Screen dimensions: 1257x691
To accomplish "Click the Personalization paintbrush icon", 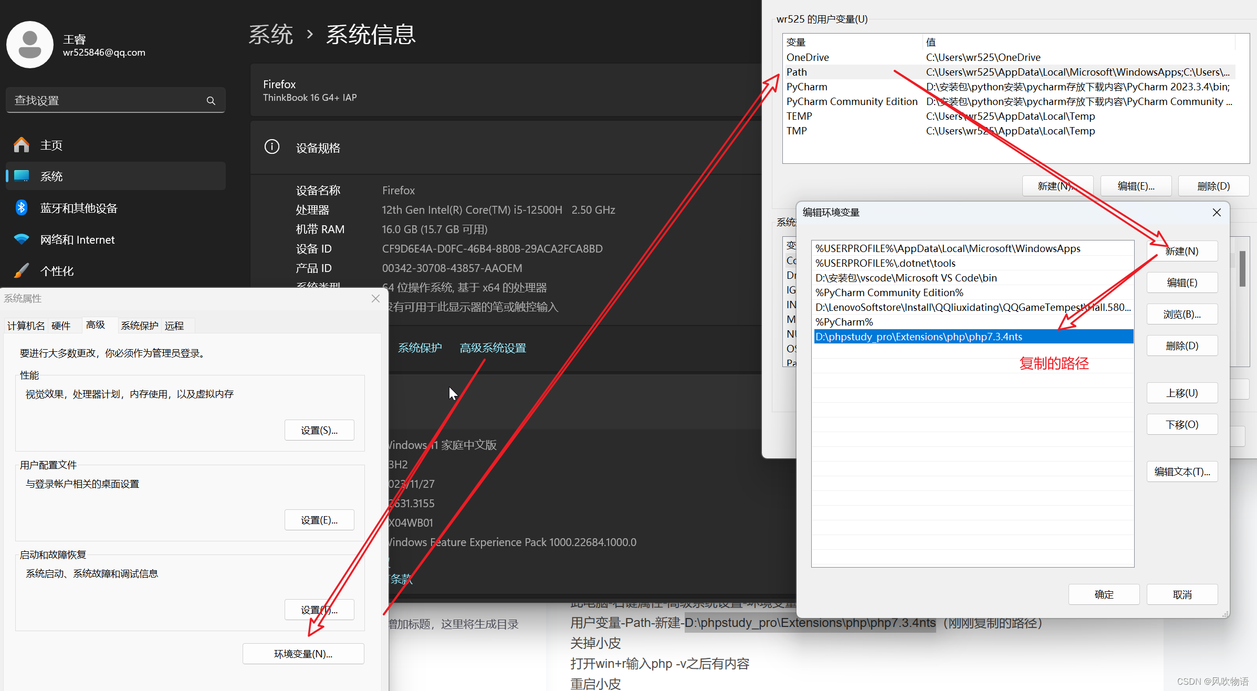I will [22, 271].
